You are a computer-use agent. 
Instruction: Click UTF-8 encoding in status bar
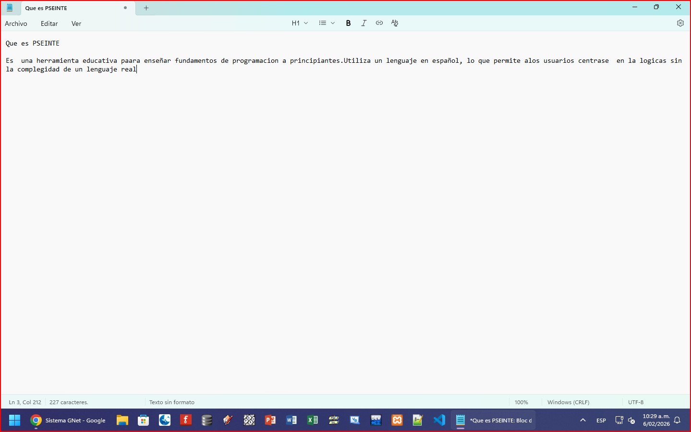point(636,402)
